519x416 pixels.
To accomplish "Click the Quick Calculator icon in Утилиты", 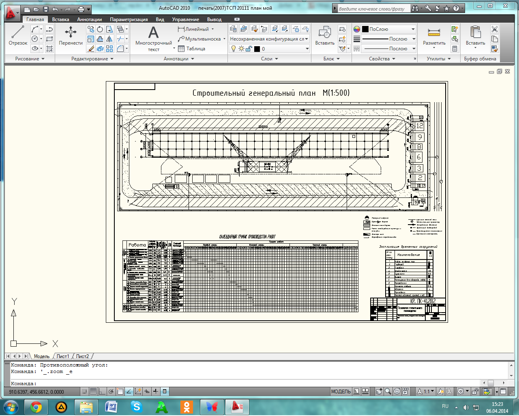I will pos(455,49).
